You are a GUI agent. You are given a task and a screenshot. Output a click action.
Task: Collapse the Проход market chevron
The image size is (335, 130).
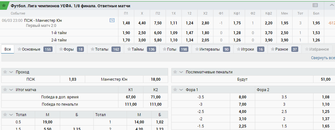pyautogui.click(x=11, y=72)
